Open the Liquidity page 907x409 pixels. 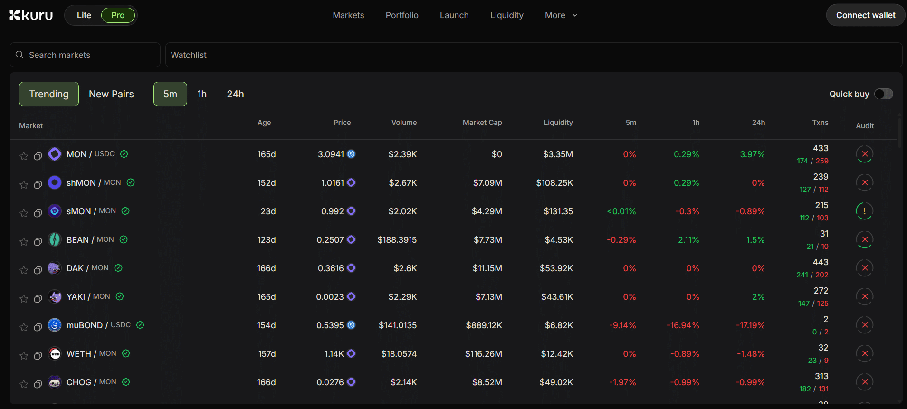point(507,15)
